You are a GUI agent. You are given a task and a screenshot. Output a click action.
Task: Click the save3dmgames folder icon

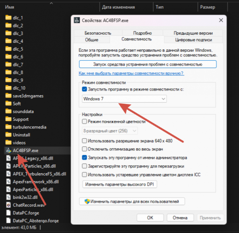(9, 96)
